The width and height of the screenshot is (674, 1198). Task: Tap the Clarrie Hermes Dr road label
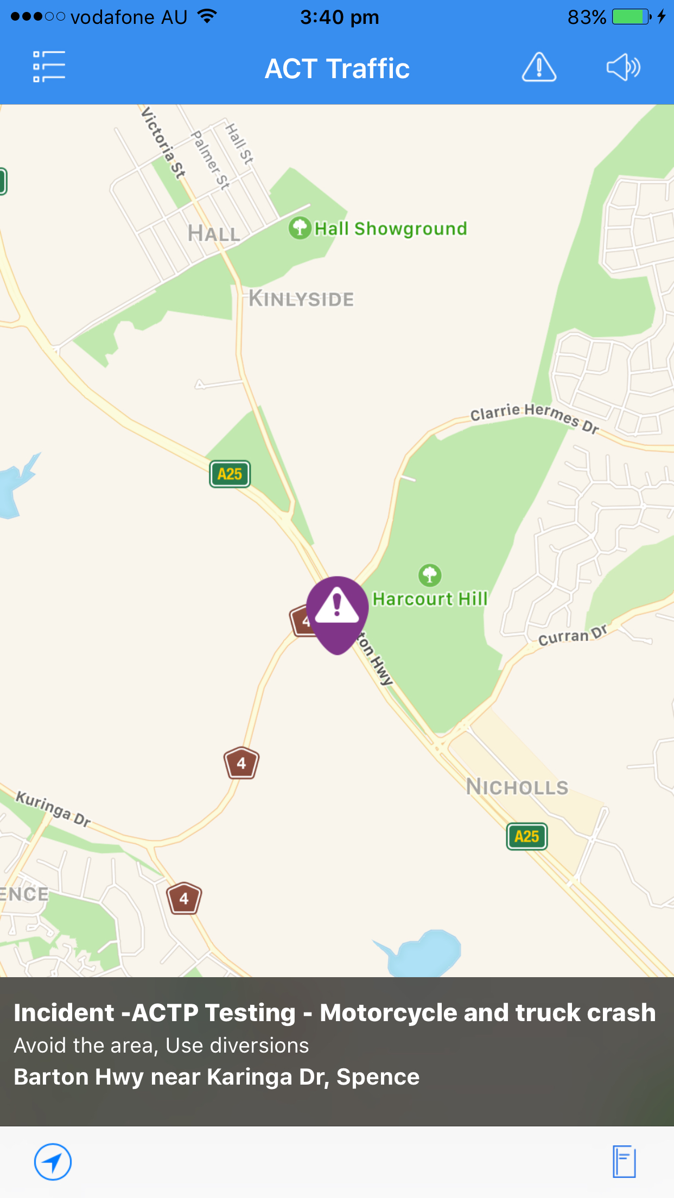[535, 418]
